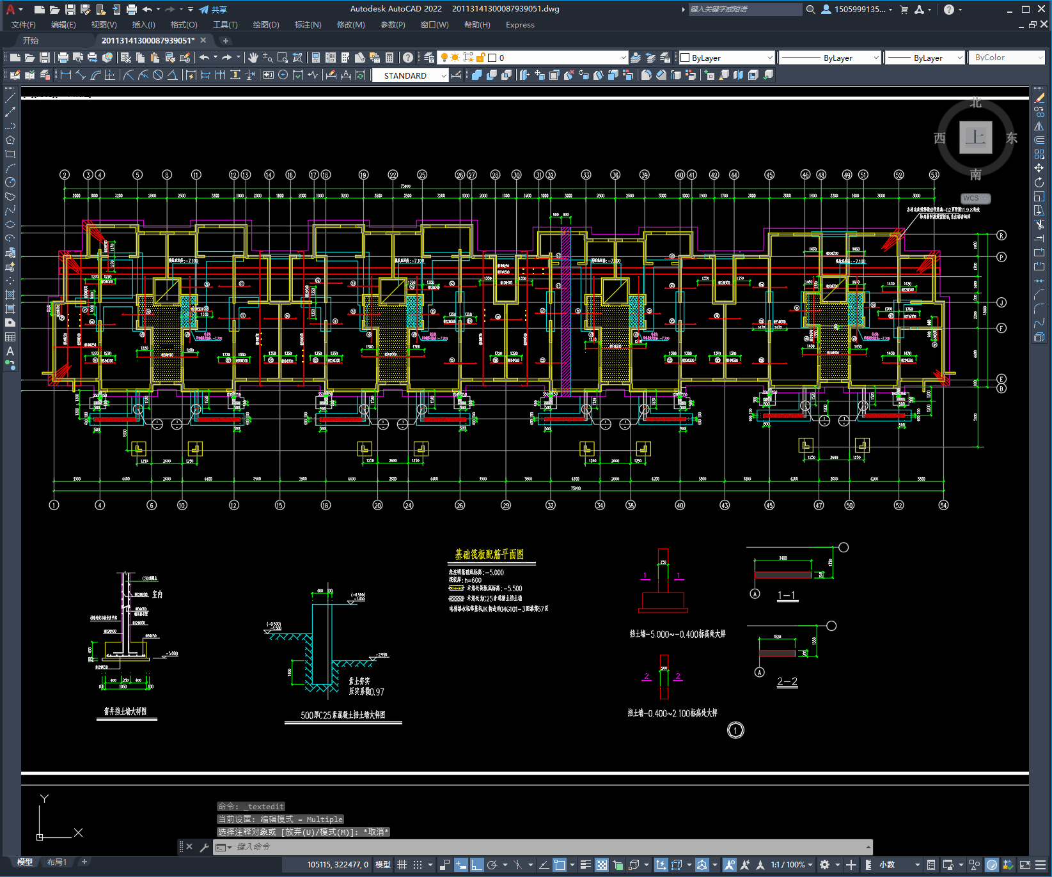Select the Explode tool

[x=1039, y=337]
